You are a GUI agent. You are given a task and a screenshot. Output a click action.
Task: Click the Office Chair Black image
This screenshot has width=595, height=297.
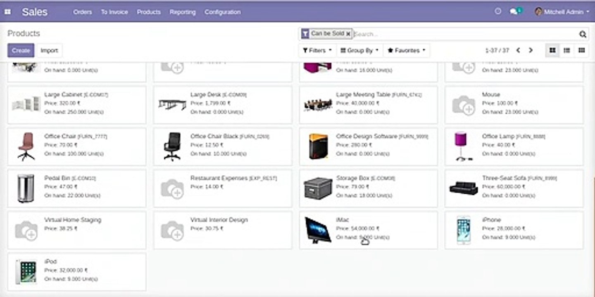click(x=172, y=147)
